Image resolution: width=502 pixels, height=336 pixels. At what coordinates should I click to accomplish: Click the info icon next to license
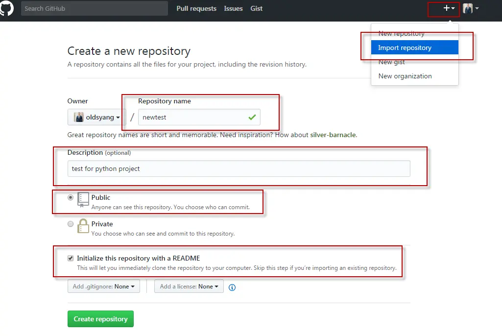click(232, 288)
